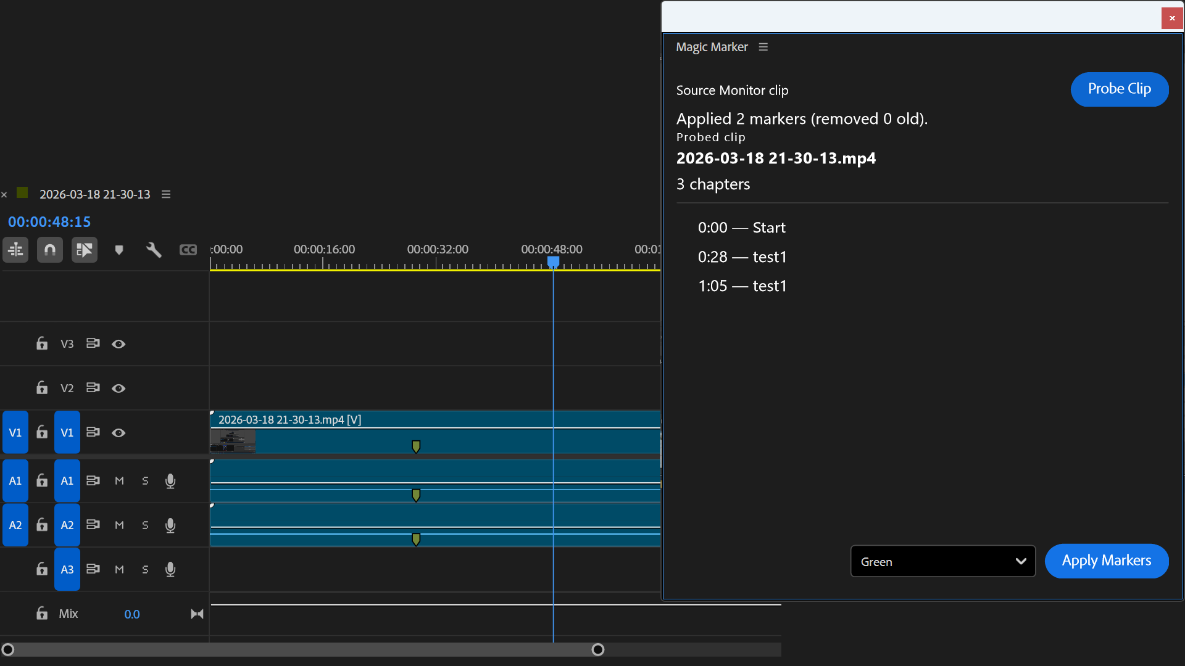This screenshot has width=1185, height=666.
Task: Hide track V2 with the eye icon
Action: click(118, 388)
